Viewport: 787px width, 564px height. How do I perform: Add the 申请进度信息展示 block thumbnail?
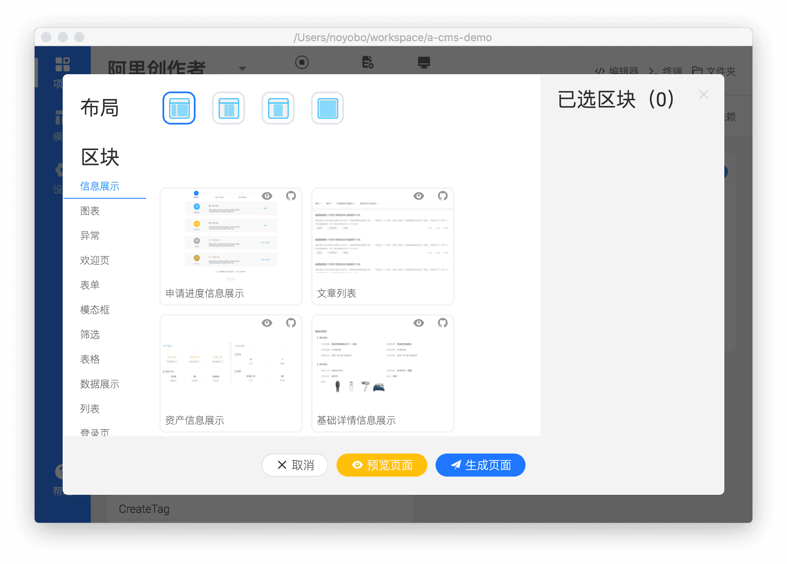(231, 247)
